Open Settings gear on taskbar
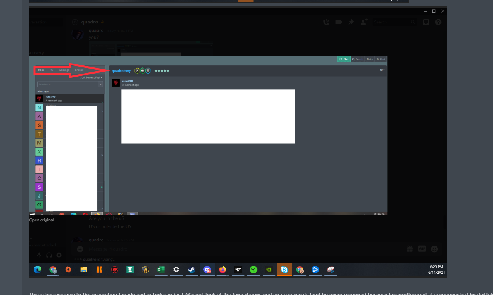 (x=176, y=270)
